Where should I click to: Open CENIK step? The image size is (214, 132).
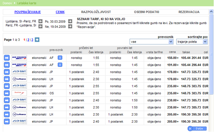pyautogui.click(x=60, y=12)
